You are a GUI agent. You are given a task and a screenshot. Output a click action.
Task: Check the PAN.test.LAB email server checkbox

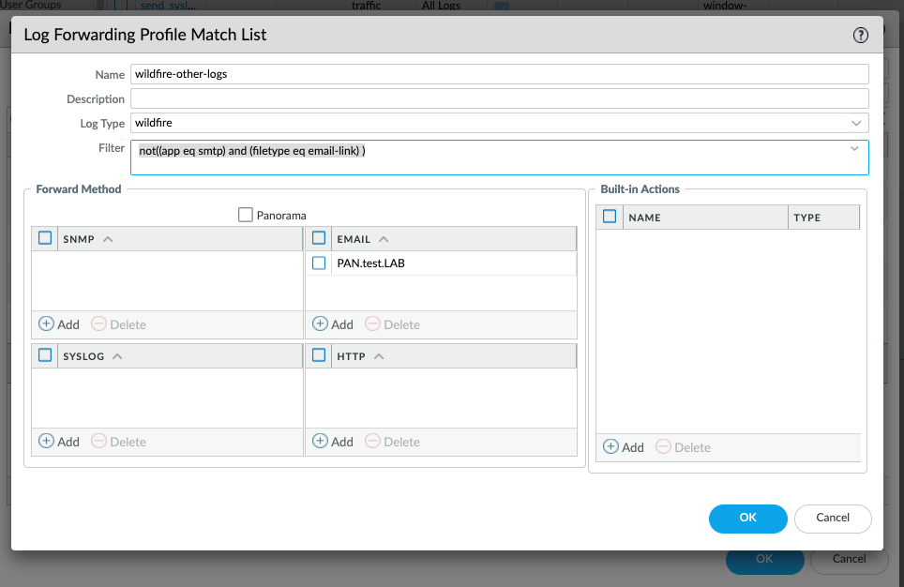coord(317,263)
